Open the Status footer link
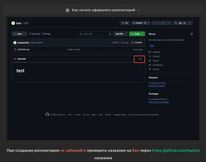This screenshot has width=206, height=162. [94, 115]
